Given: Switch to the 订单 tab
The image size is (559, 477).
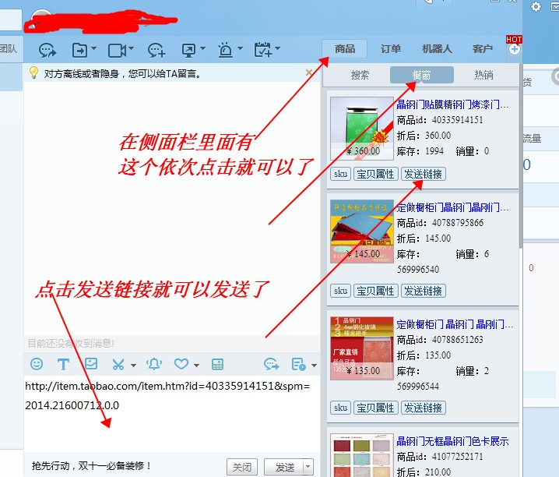Looking at the screenshot, I should pos(390,49).
